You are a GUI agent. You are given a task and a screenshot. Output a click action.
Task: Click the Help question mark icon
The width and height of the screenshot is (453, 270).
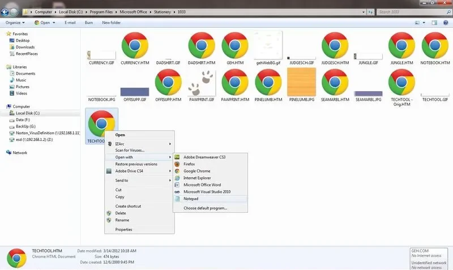(x=446, y=23)
